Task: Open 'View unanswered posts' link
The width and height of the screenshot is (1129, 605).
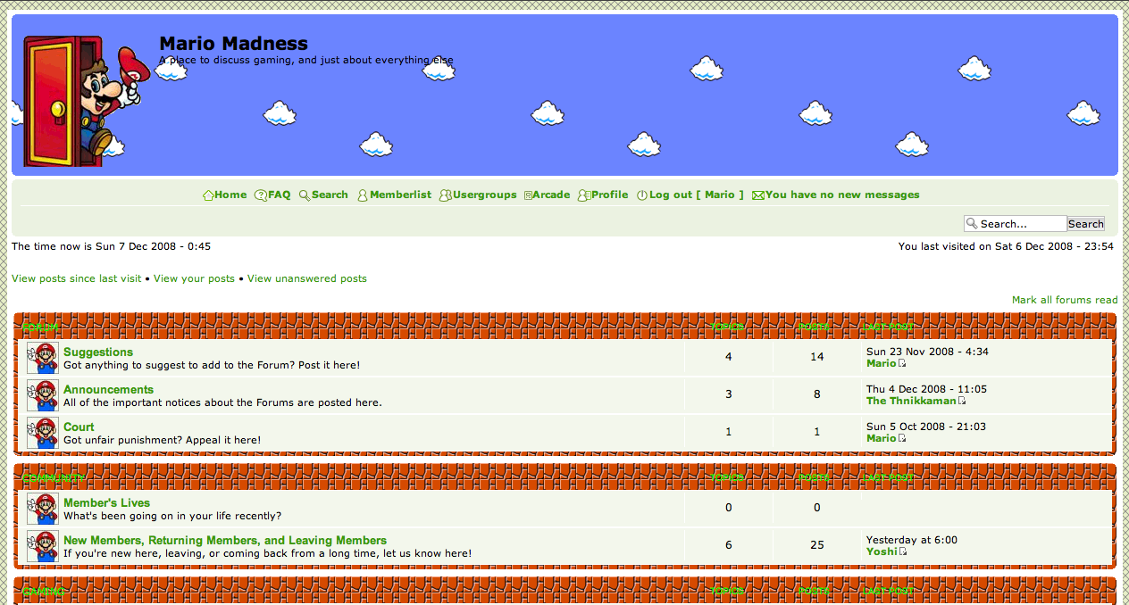Action: pos(307,278)
